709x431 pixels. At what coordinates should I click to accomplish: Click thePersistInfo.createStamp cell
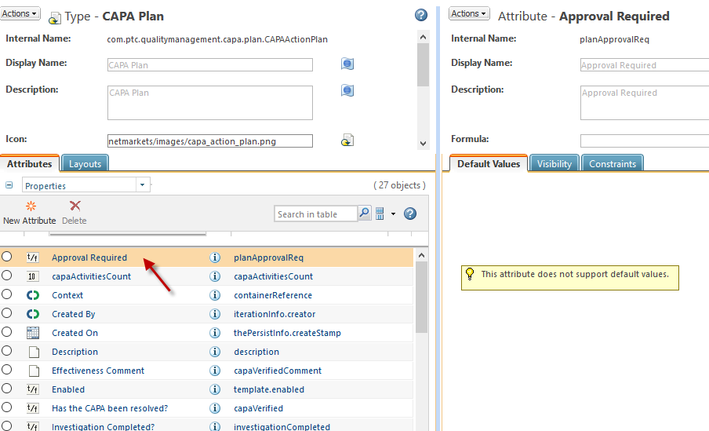(287, 333)
